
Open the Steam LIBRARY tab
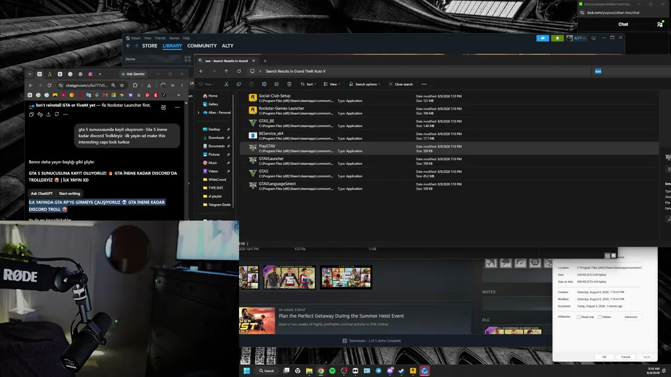(x=172, y=46)
